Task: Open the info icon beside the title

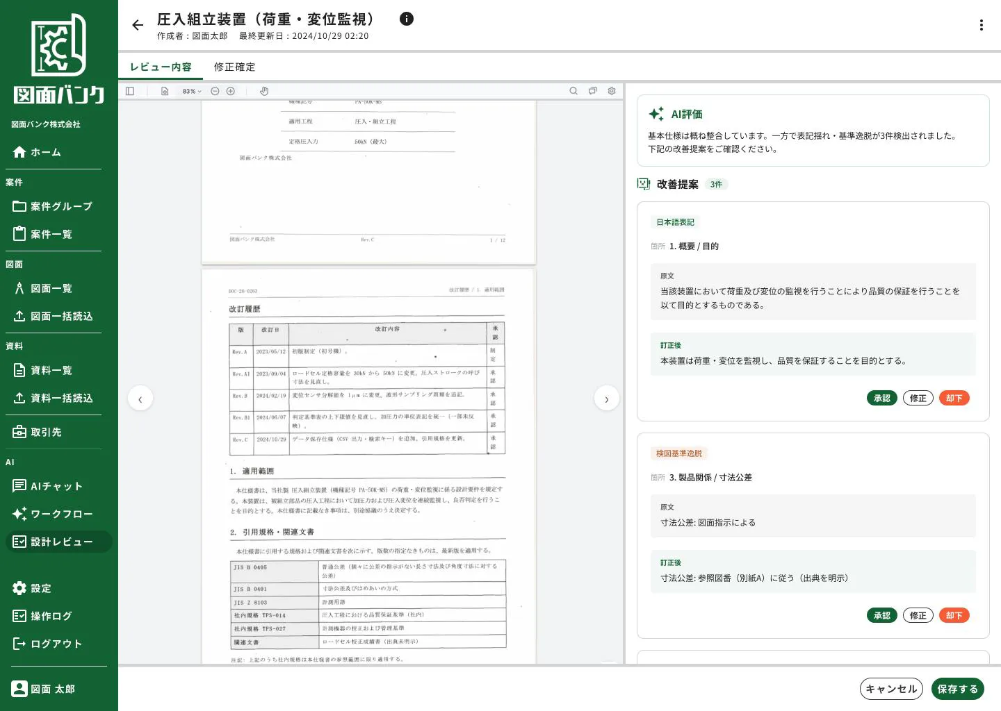Action: coord(407,19)
